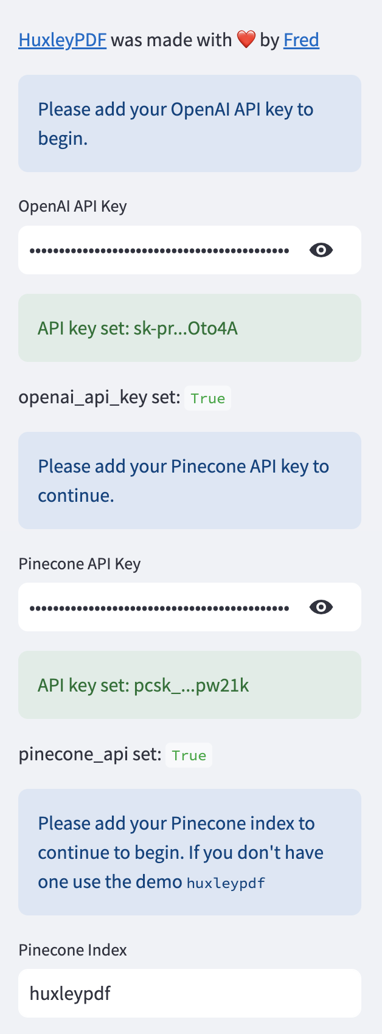
Task: Click the True badge beside pinecone_api set
Action: 189,755
